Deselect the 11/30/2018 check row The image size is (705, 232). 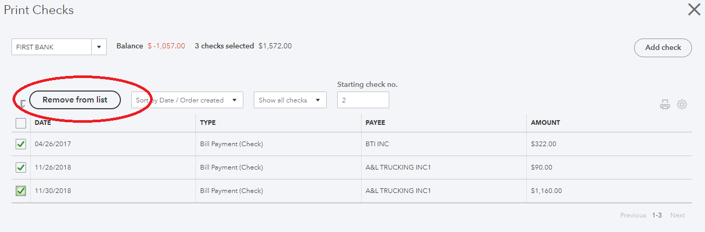click(x=21, y=191)
